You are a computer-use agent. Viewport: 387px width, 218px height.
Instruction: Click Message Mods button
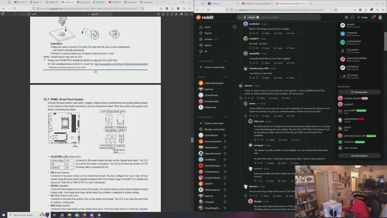[359, 92]
